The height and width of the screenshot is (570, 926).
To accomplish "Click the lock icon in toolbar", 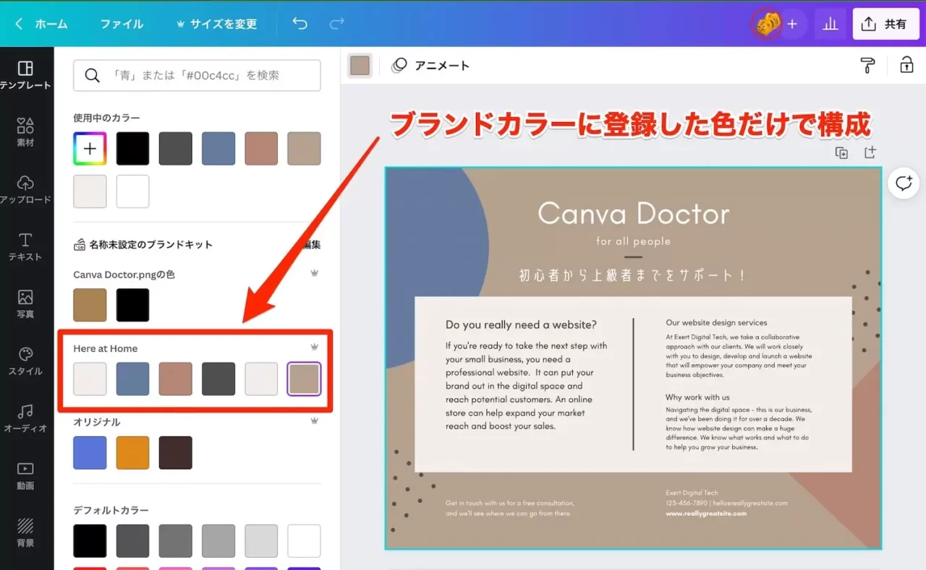I will click(906, 65).
